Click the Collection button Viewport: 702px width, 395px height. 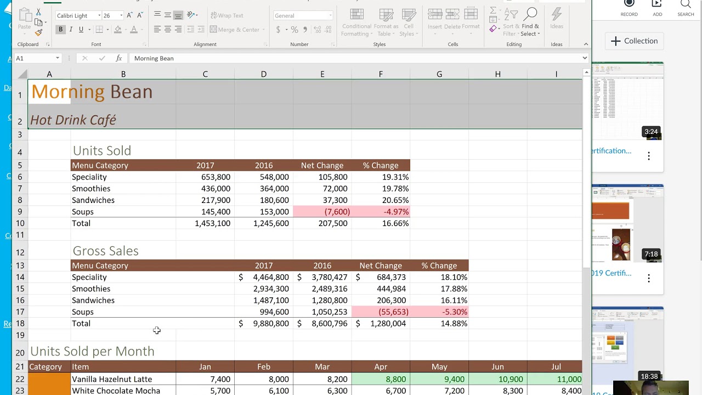coord(634,41)
